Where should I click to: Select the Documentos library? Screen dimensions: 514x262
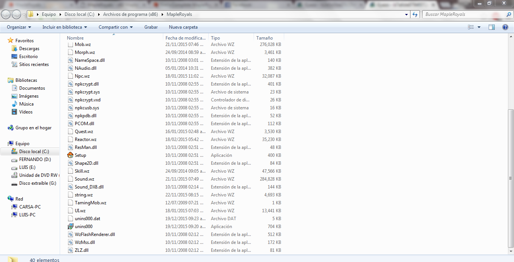pyautogui.click(x=32, y=88)
